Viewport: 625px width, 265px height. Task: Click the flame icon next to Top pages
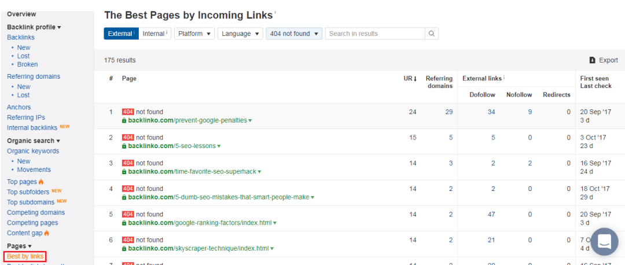[41, 182]
